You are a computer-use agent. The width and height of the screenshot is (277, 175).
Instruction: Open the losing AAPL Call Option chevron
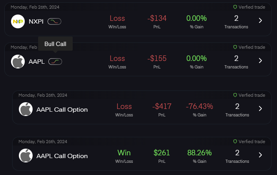tap(260, 109)
